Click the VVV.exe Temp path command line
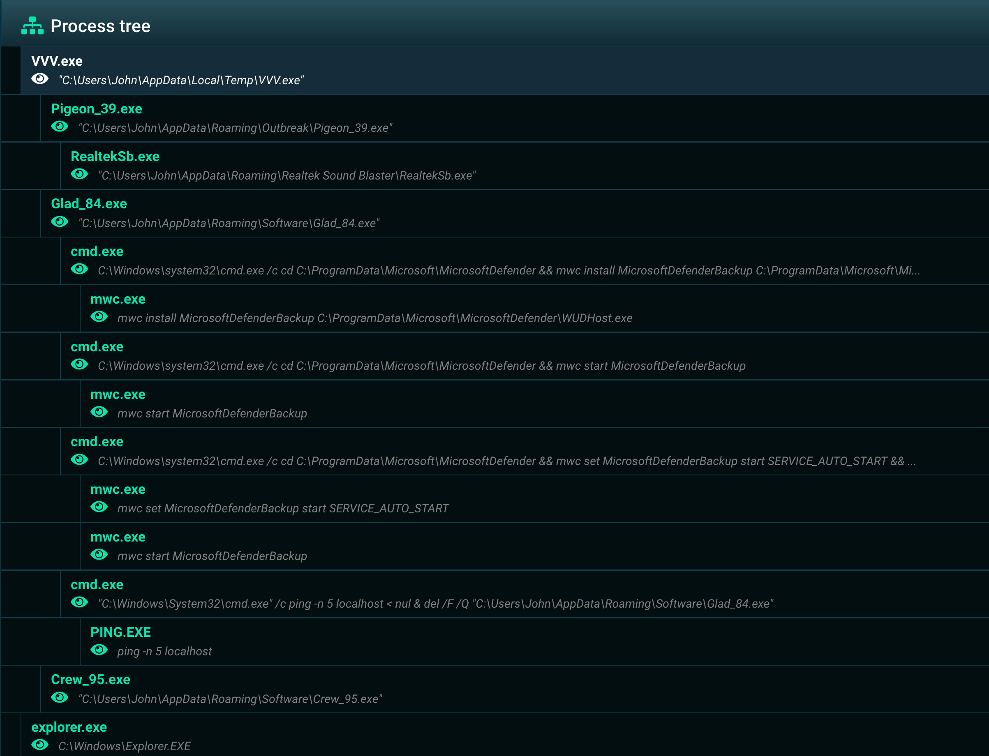 pyautogui.click(x=181, y=81)
